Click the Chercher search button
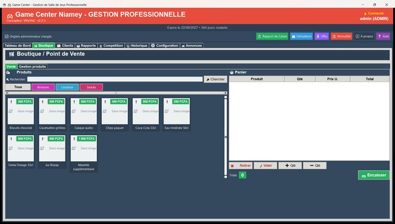 (x=215, y=80)
